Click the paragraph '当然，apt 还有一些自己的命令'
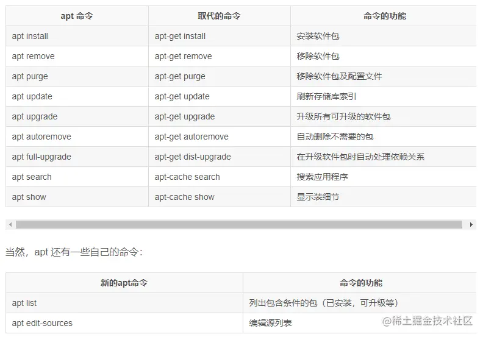The width and height of the screenshot is (483, 337). click(x=74, y=252)
